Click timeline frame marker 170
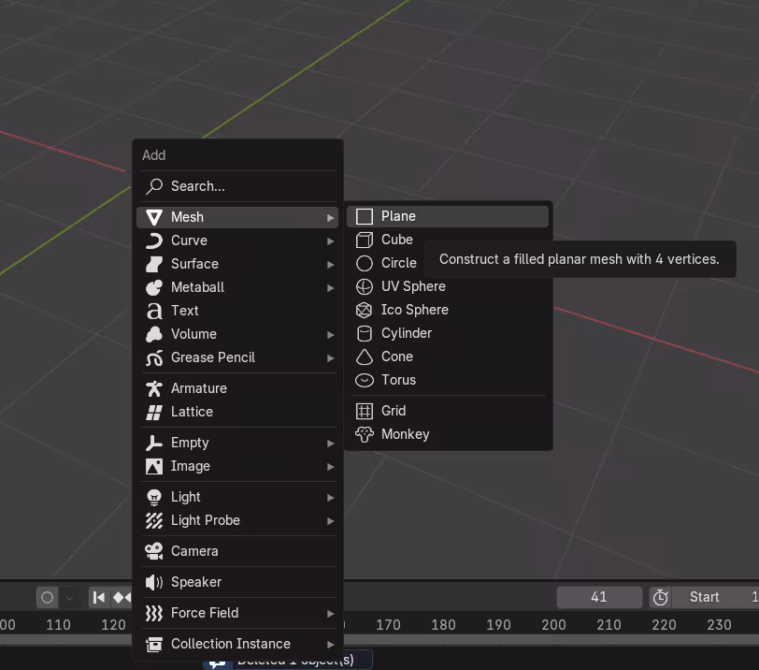759x670 pixels. tap(388, 625)
